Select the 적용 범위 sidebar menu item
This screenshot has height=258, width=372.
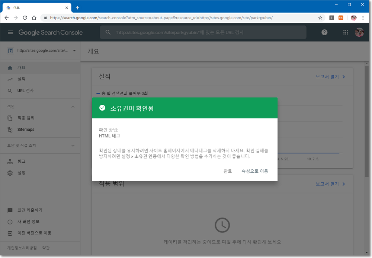pos(40,118)
